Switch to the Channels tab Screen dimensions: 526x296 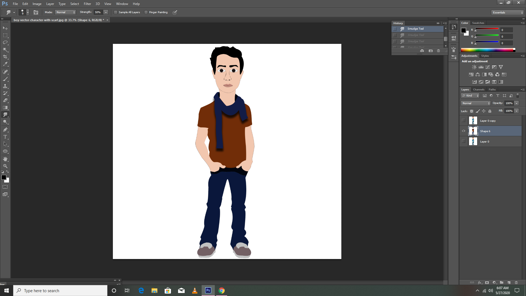pyautogui.click(x=479, y=90)
